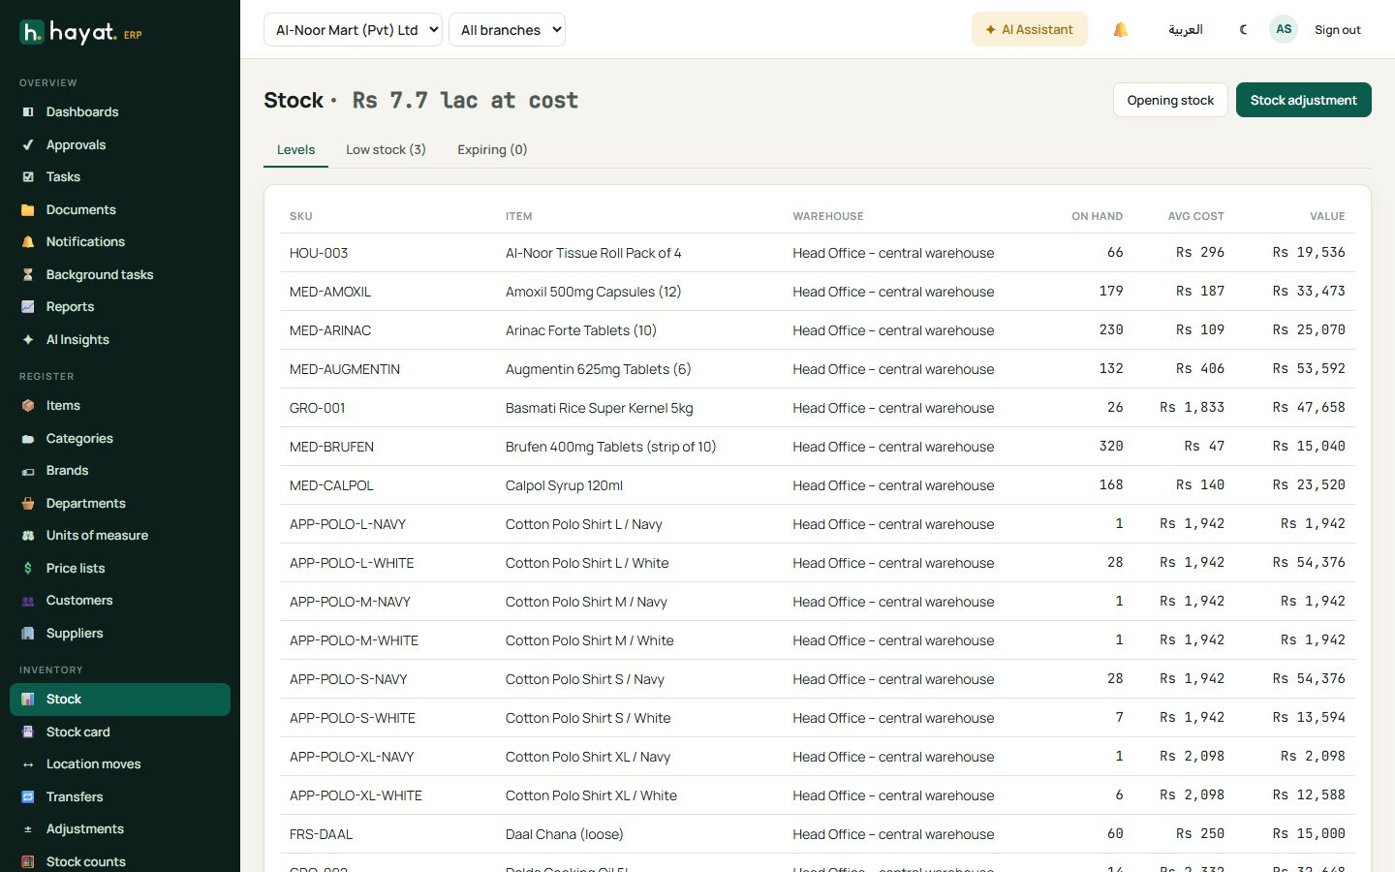Image resolution: width=1395 pixels, height=872 pixels.
Task: Click the Brands tag icon
Action: (x=28, y=471)
